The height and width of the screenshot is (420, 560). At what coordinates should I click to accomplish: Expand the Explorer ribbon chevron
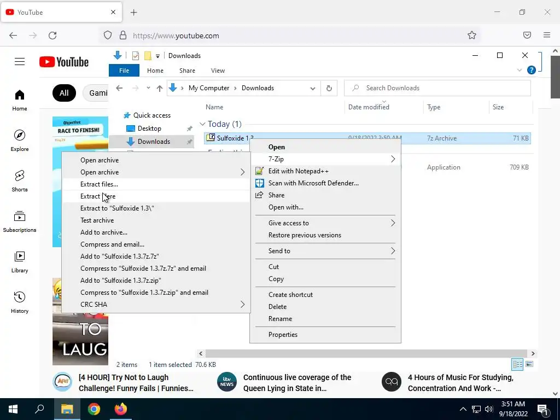pos(520,70)
